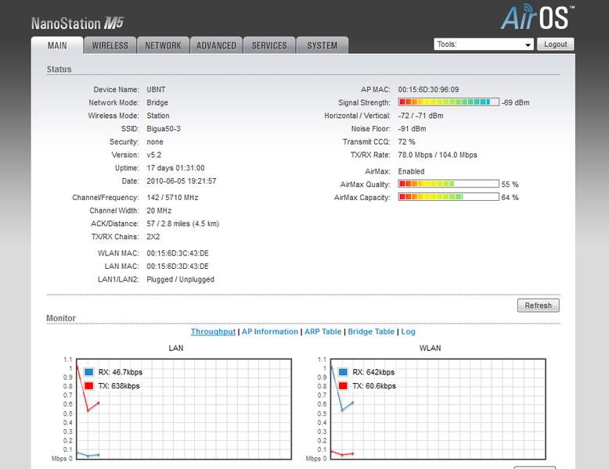Image resolution: width=609 pixels, height=469 pixels.
Task: Open the AP Information link
Action: click(x=270, y=331)
